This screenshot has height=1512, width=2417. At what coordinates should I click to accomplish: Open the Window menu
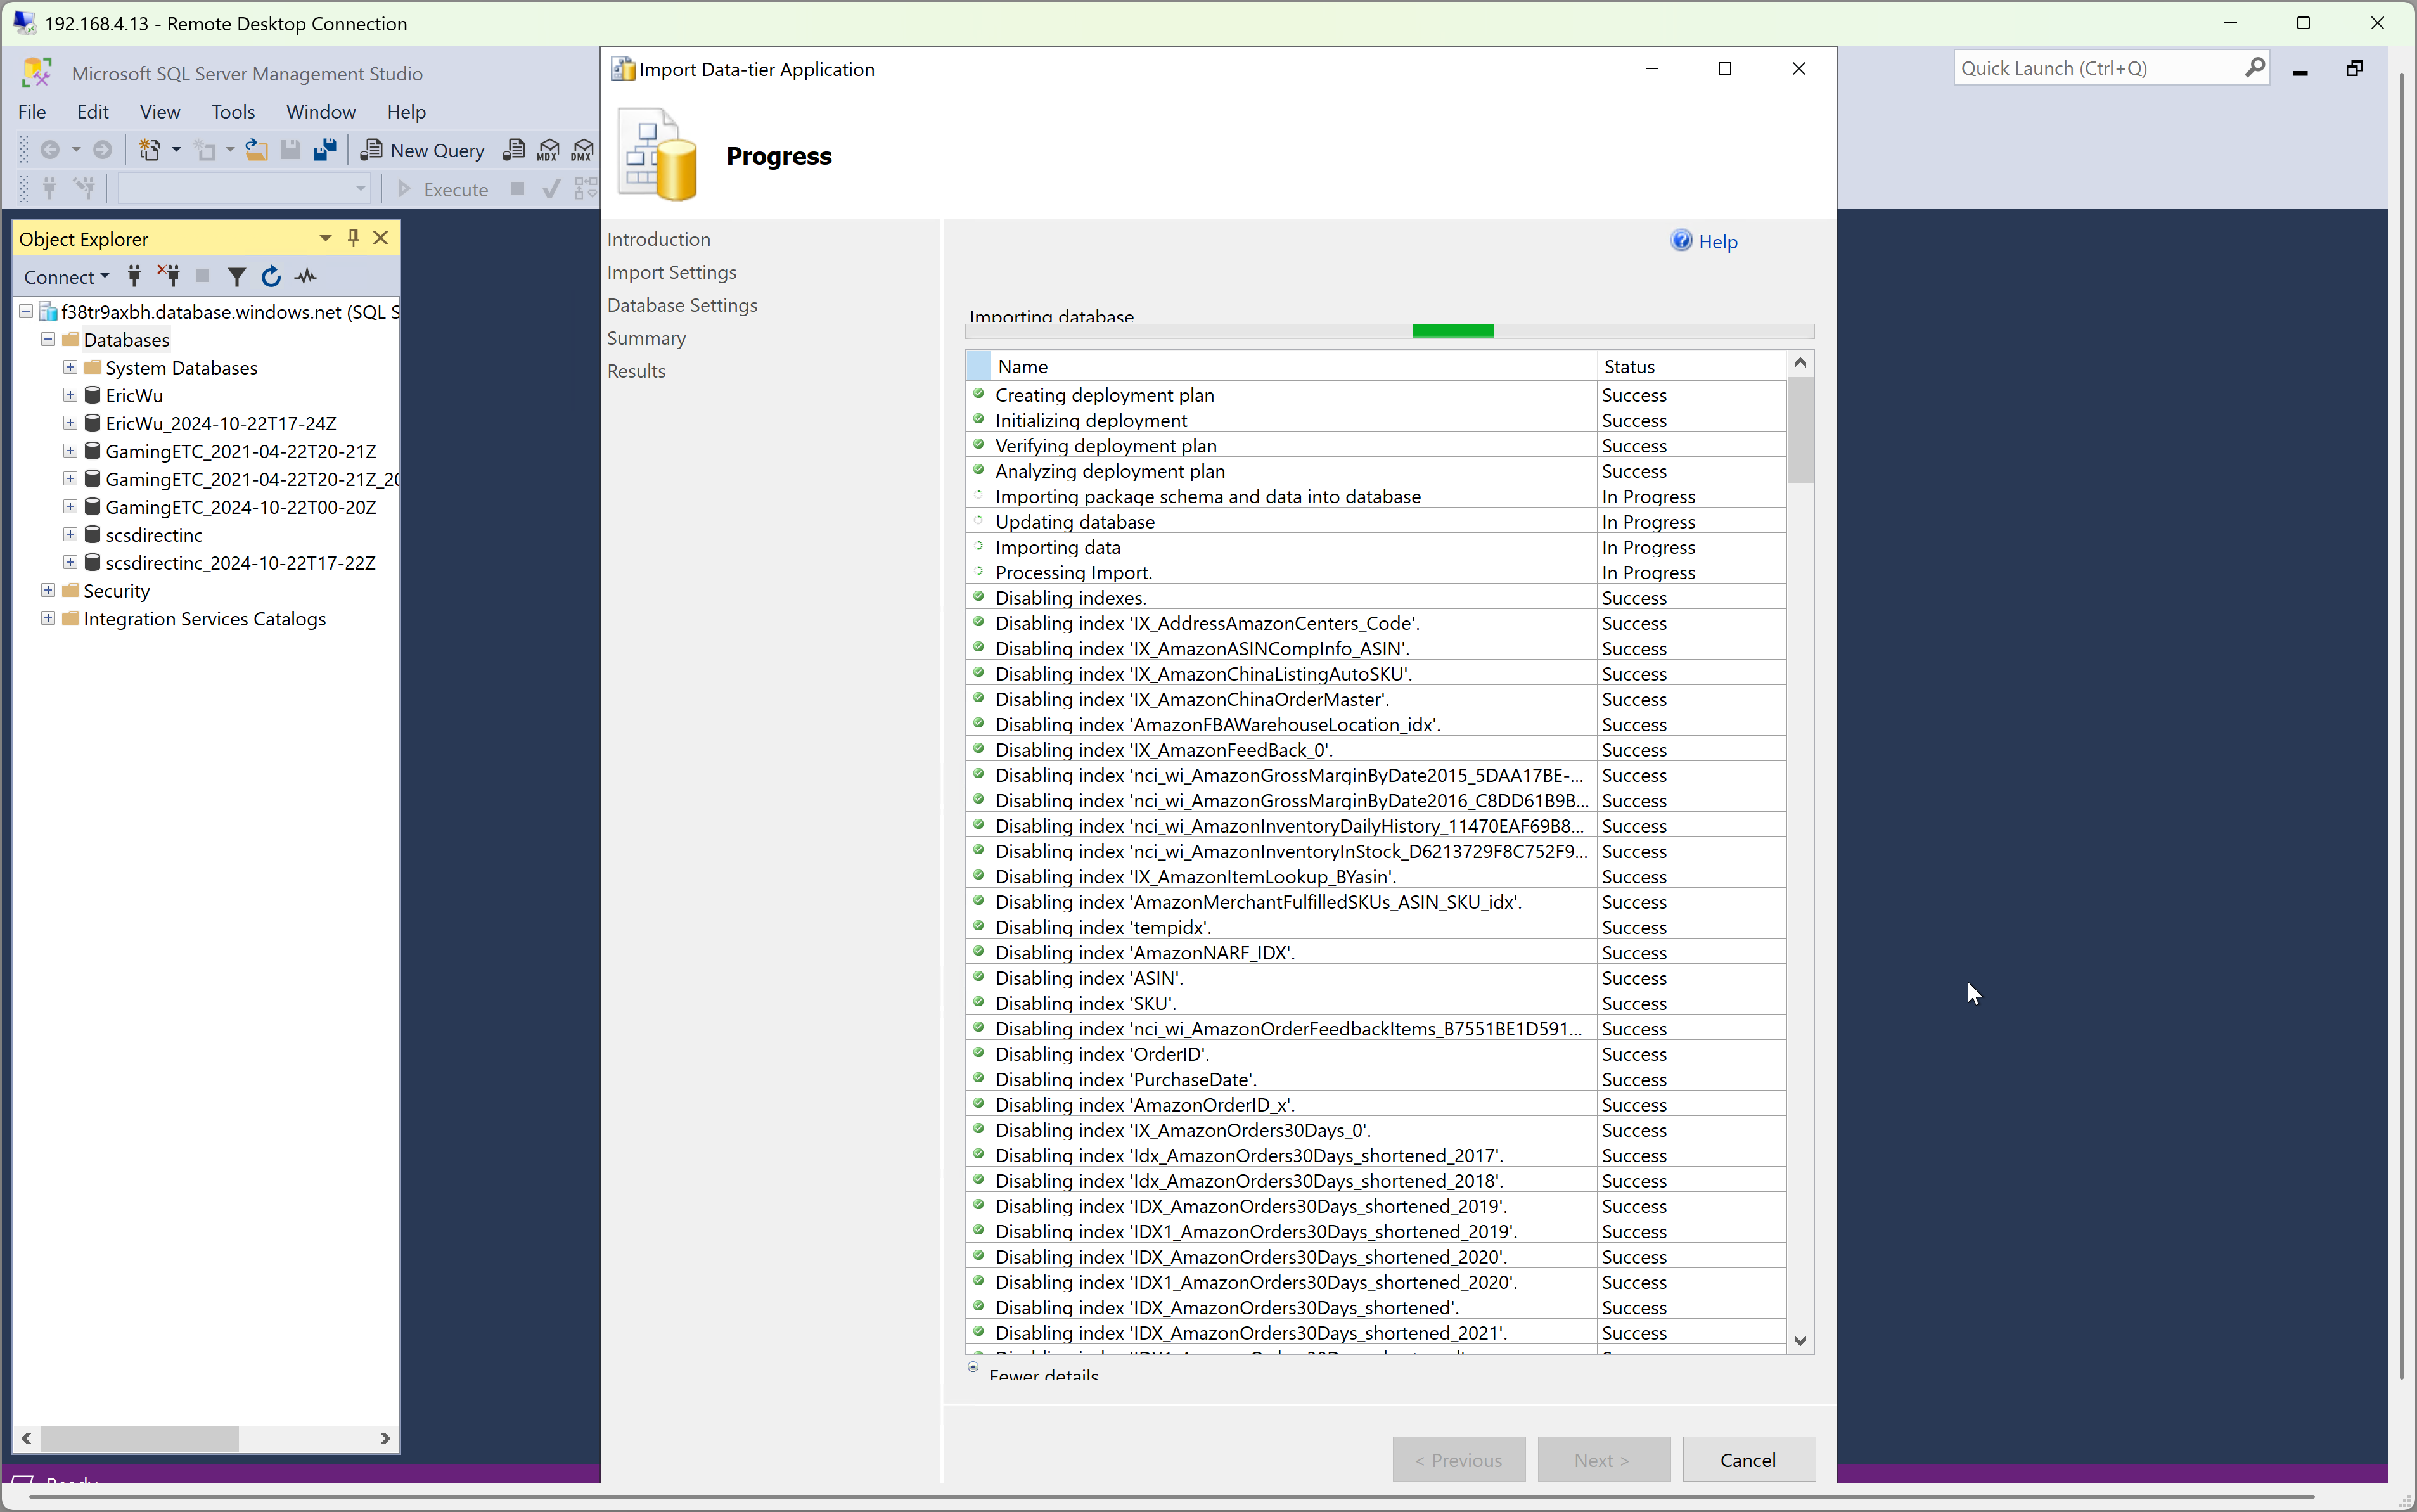click(321, 112)
